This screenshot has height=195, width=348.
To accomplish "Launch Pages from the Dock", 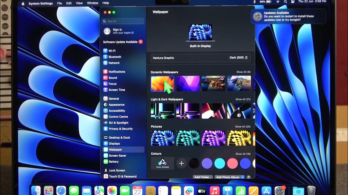I will pos(253,191).
